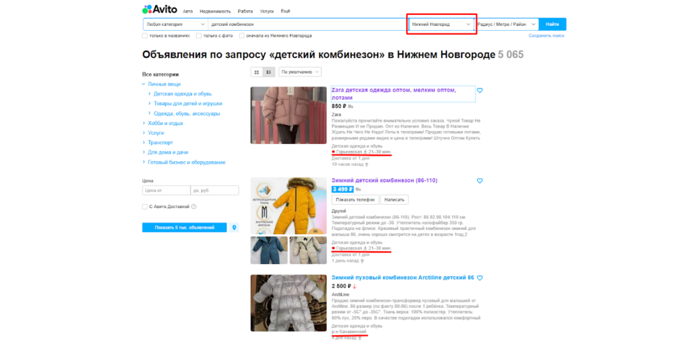This screenshot has width=699, height=344.
Task: Toggle 'только в названиях' checkbox
Action: pyautogui.click(x=145, y=35)
